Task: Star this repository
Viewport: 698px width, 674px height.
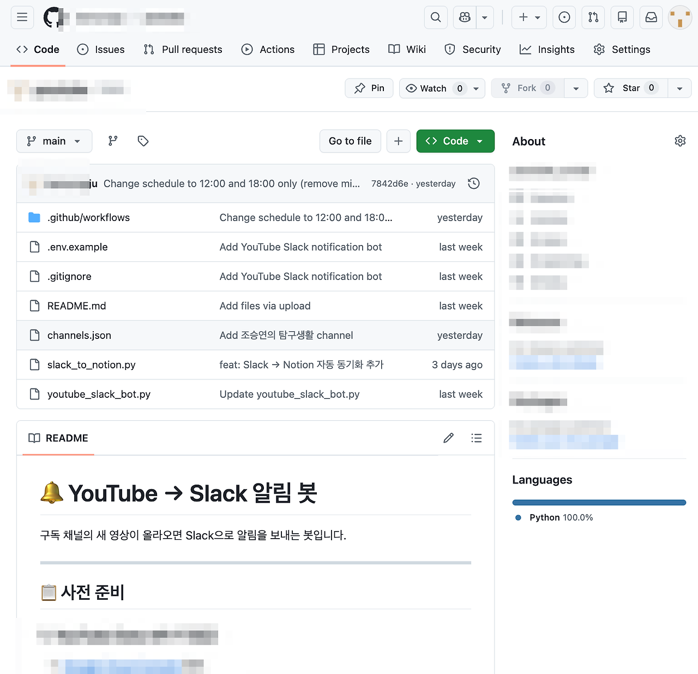Action: [x=631, y=88]
